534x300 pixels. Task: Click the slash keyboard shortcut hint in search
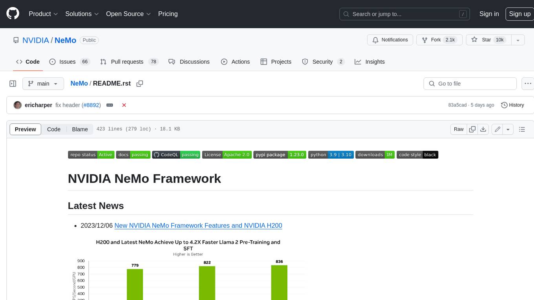pos(463,14)
